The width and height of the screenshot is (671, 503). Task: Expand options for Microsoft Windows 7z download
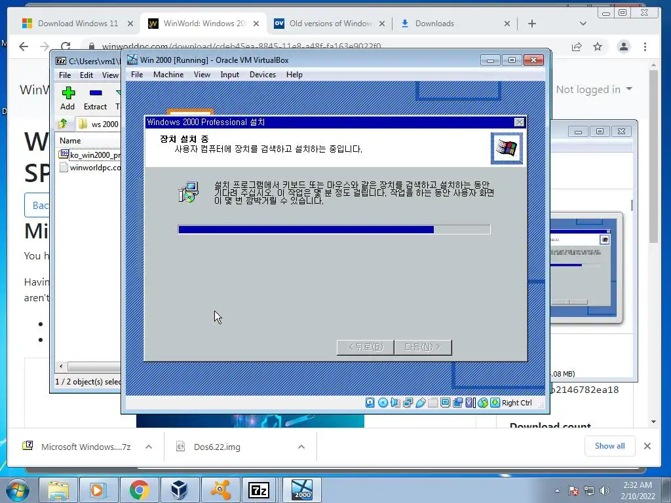point(149,447)
